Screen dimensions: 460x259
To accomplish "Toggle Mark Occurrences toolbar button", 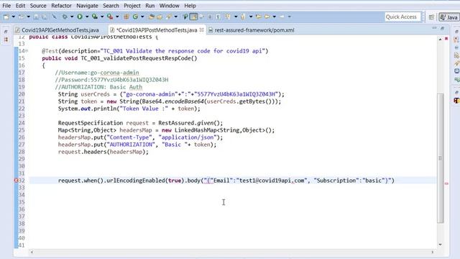I will [193, 17].
